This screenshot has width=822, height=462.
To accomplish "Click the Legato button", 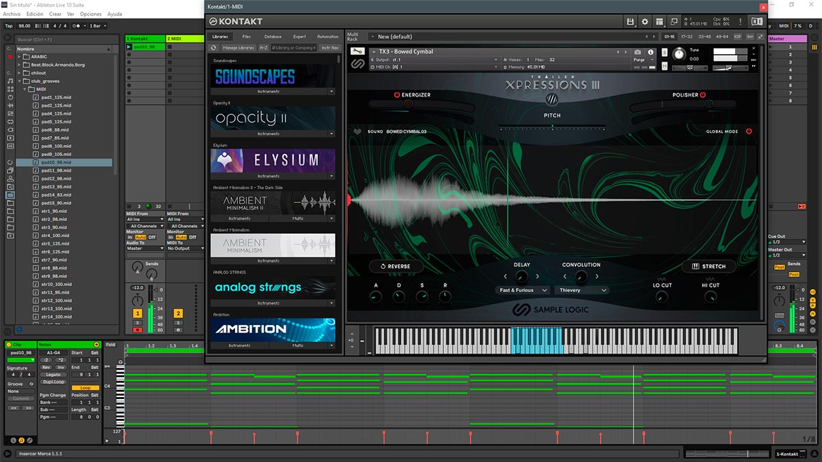I will (x=53, y=374).
